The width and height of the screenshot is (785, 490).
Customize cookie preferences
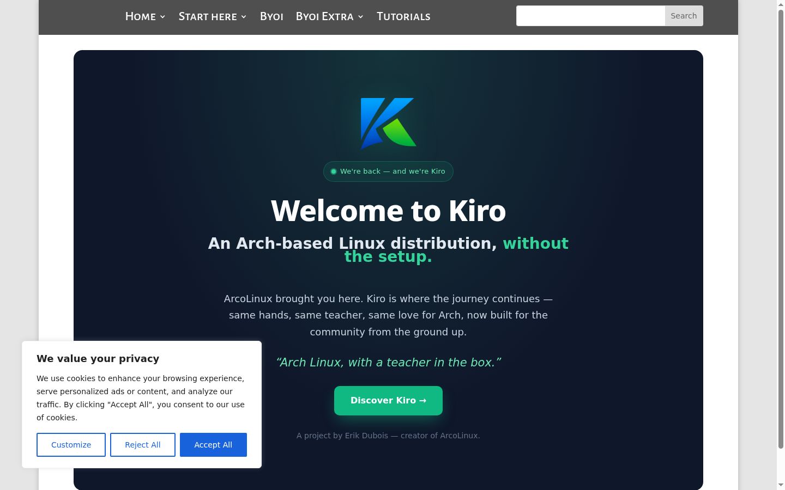(71, 445)
